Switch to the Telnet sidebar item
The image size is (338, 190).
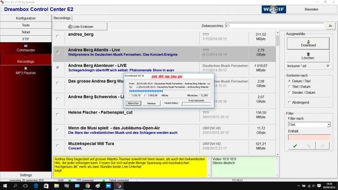click(x=26, y=32)
